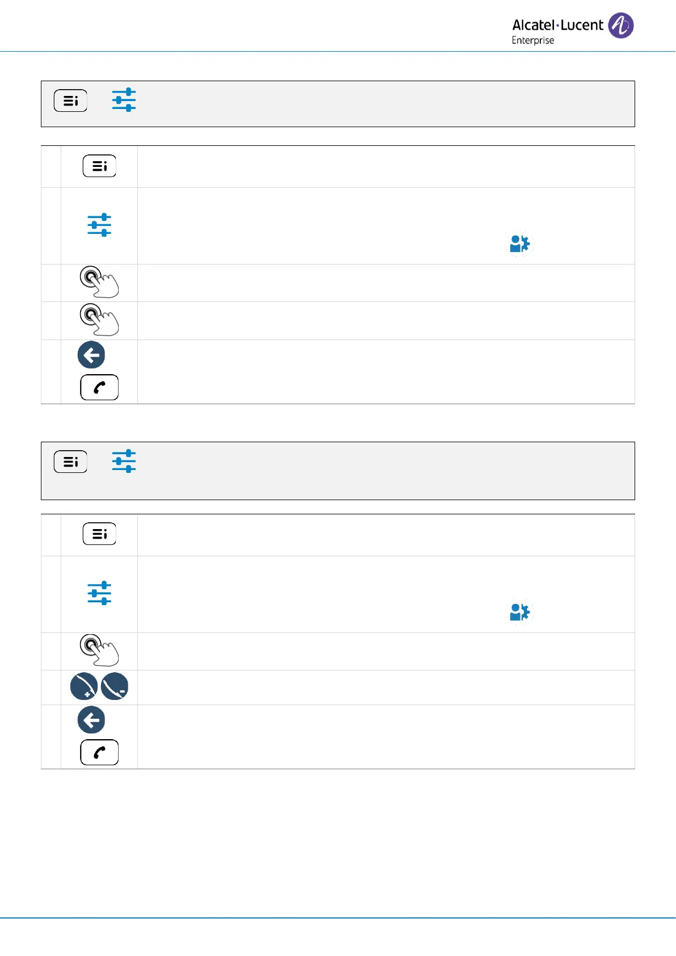Select the blue sliders settings icon in the first table

[x=99, y=225]
